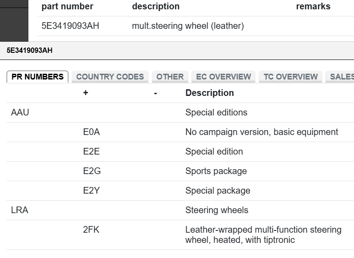The width and height of the screenshot is (354, 258).
Task: Select the E2G Sports package code
Action: pyautogui.click(x=91, y=171)
